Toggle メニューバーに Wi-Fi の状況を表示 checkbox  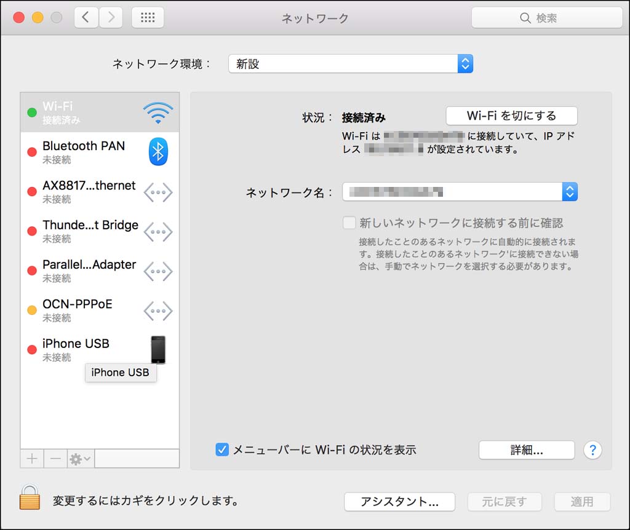pyautogui.click(x=222, y=449)
